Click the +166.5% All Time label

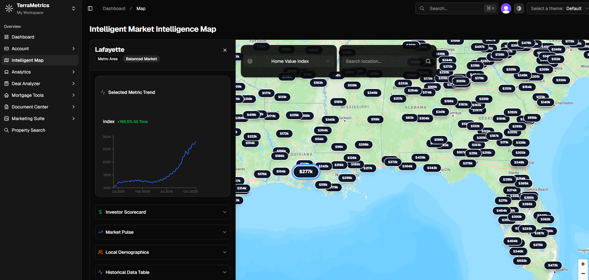coord(133,122)
